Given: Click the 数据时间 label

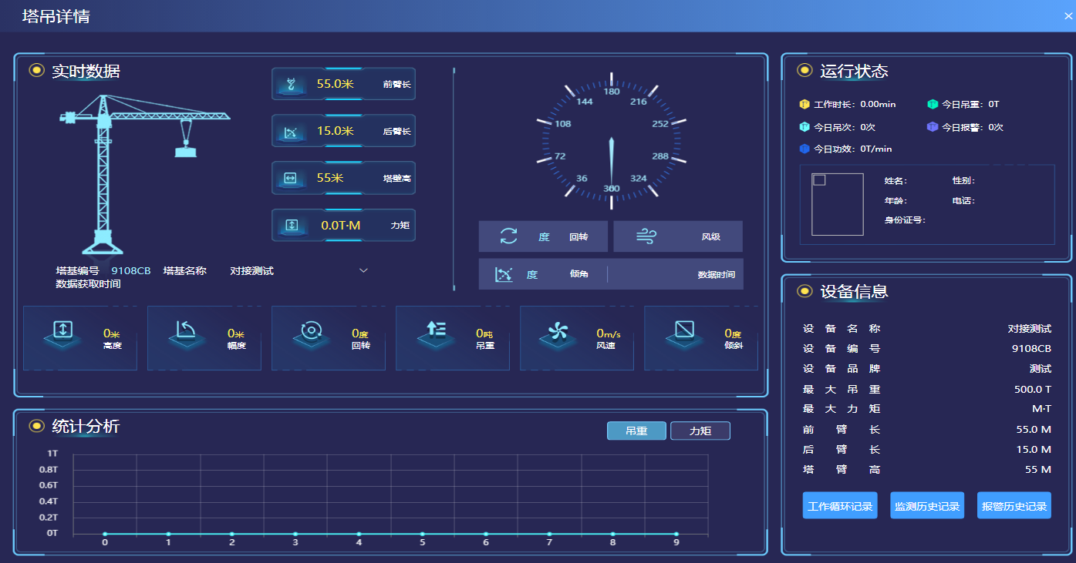Looking at the screenshot, I should click(x=717, y=274).
